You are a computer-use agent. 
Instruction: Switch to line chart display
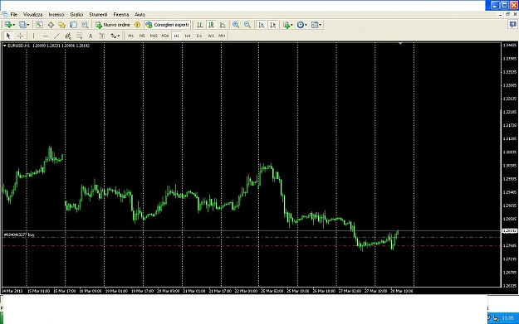223,25
